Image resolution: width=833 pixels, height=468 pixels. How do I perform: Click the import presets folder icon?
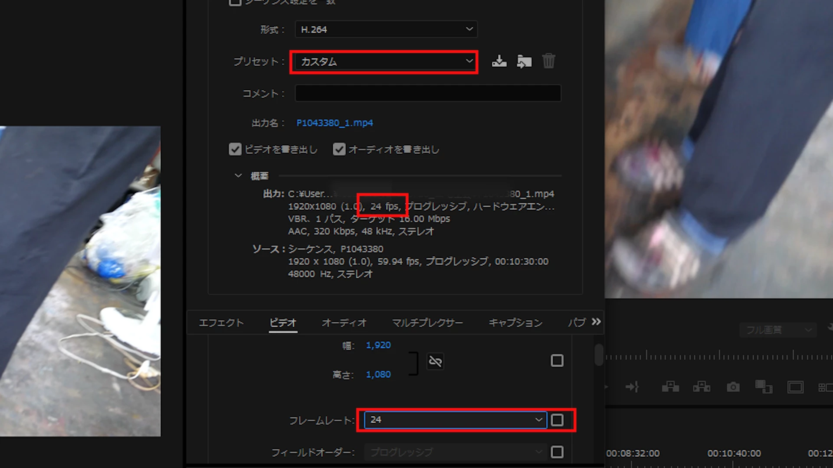click(x=524, y=61)
